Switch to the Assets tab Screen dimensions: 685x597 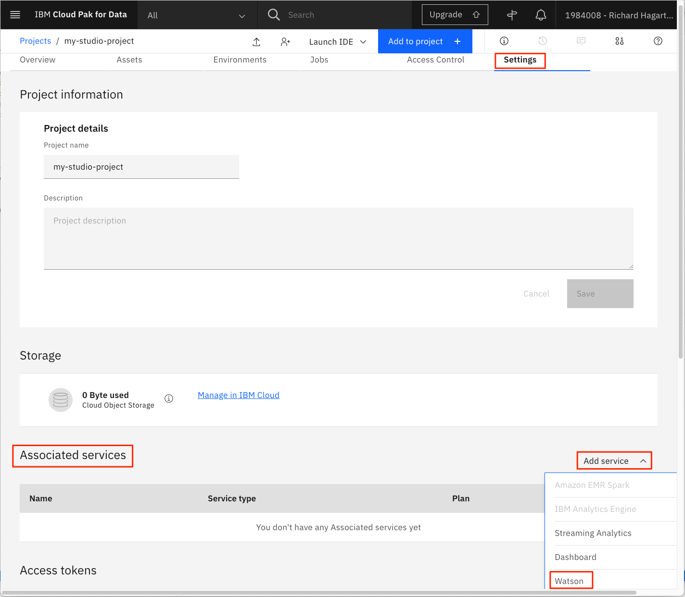point(129,60)
